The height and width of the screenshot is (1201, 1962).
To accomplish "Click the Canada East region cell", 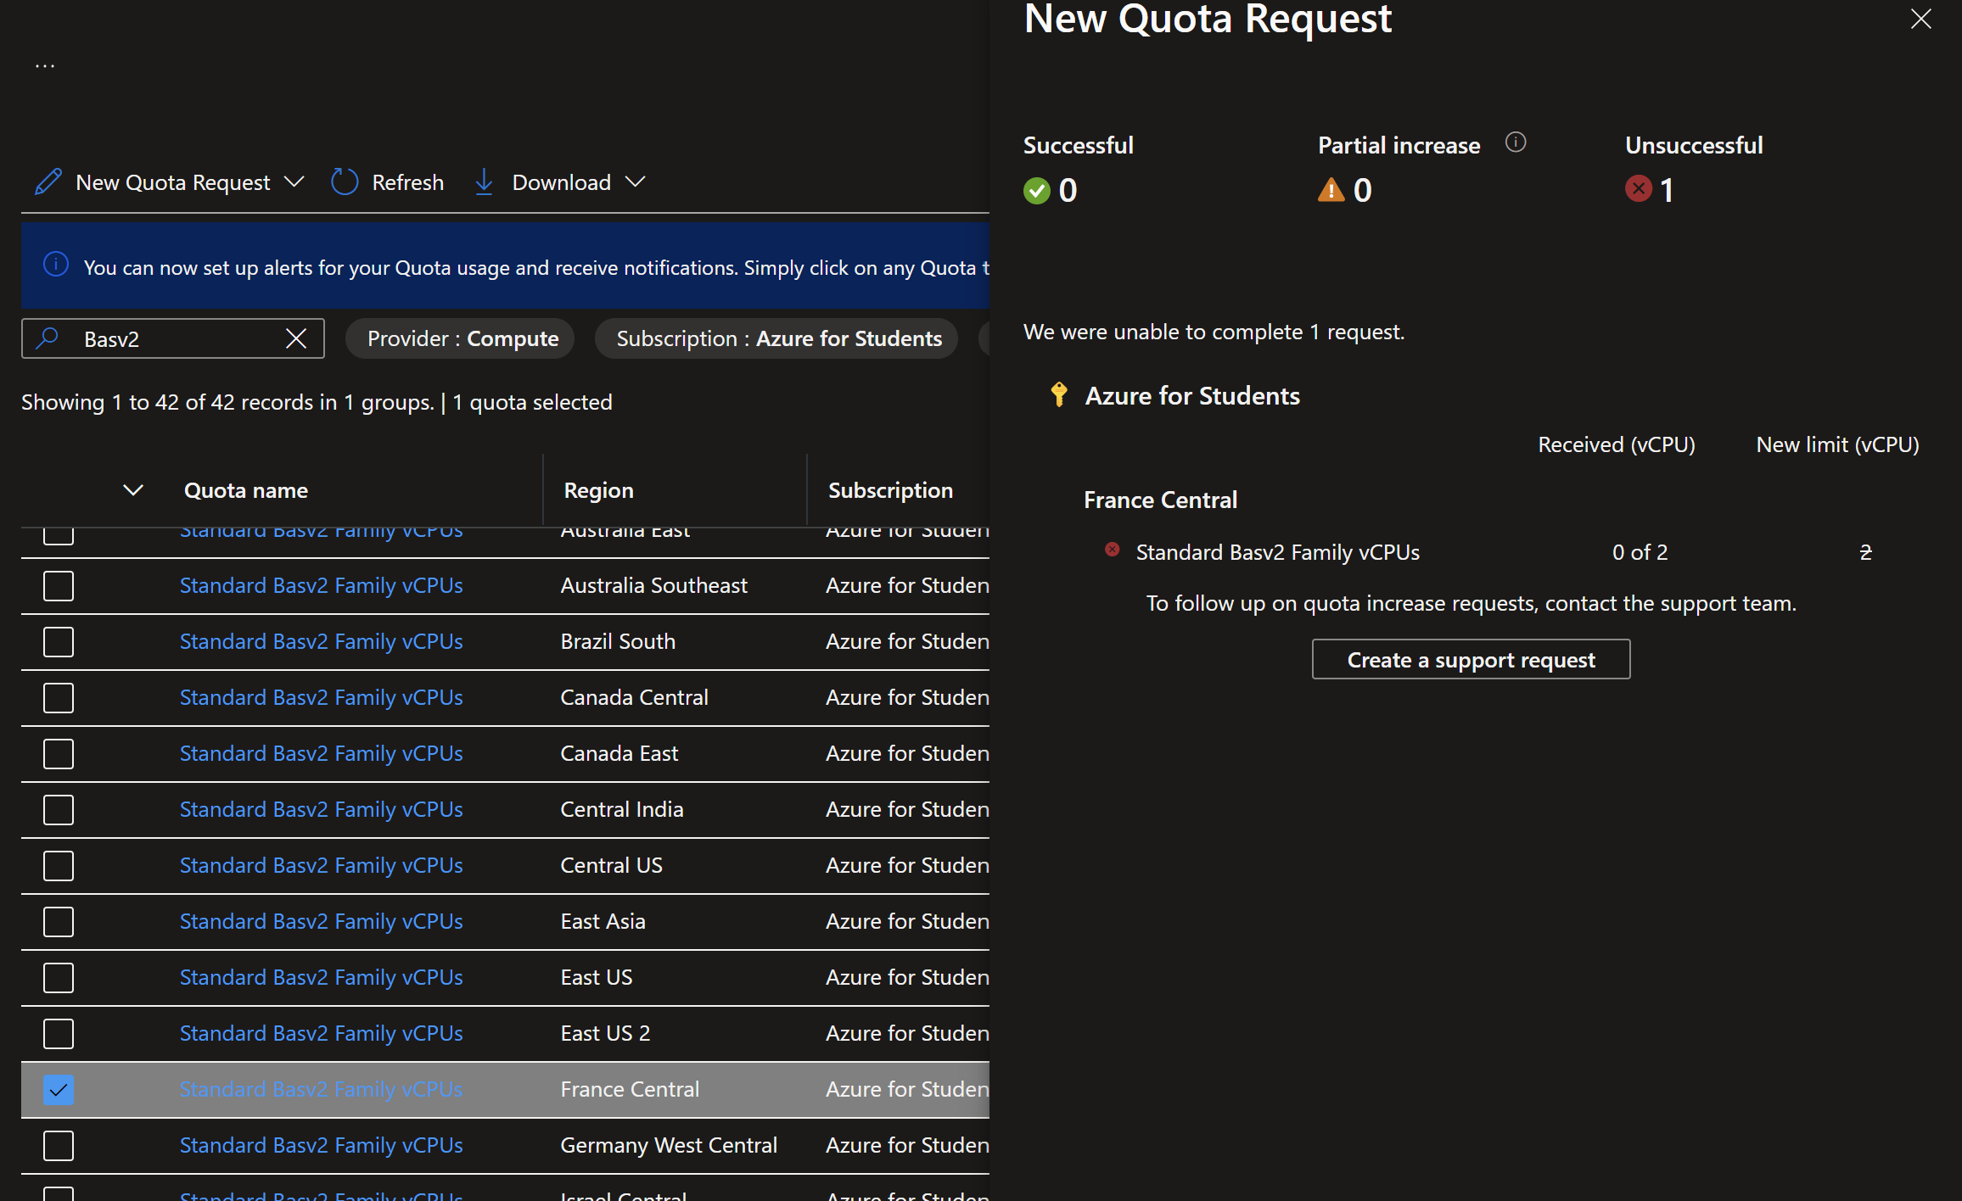I will pyautogui.click(x=619, y=754).
